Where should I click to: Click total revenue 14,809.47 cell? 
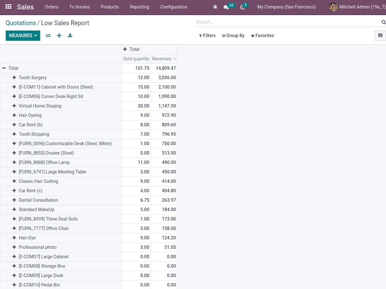point(164,68)
